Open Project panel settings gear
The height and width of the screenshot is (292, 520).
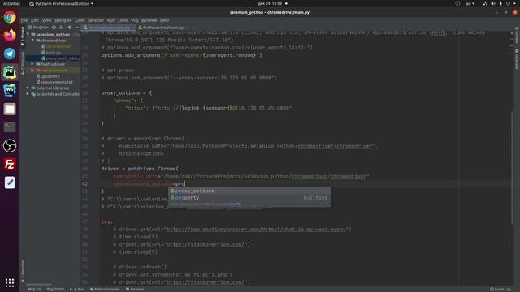pos(70,28)
